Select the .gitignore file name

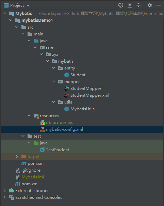click(x=31, y=170)
